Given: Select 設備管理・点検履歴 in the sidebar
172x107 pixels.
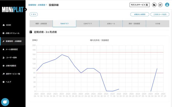Looking at the screenshot, I should [13, 41].
